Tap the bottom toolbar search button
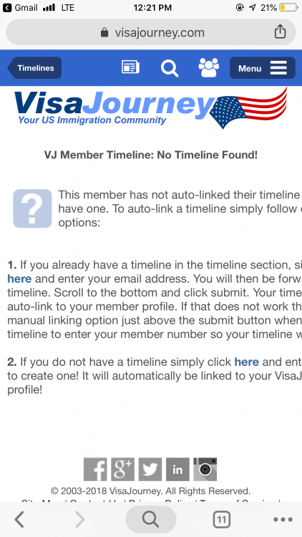The height and width of the screenshot is (537, 302). click(x=151, y=520)
